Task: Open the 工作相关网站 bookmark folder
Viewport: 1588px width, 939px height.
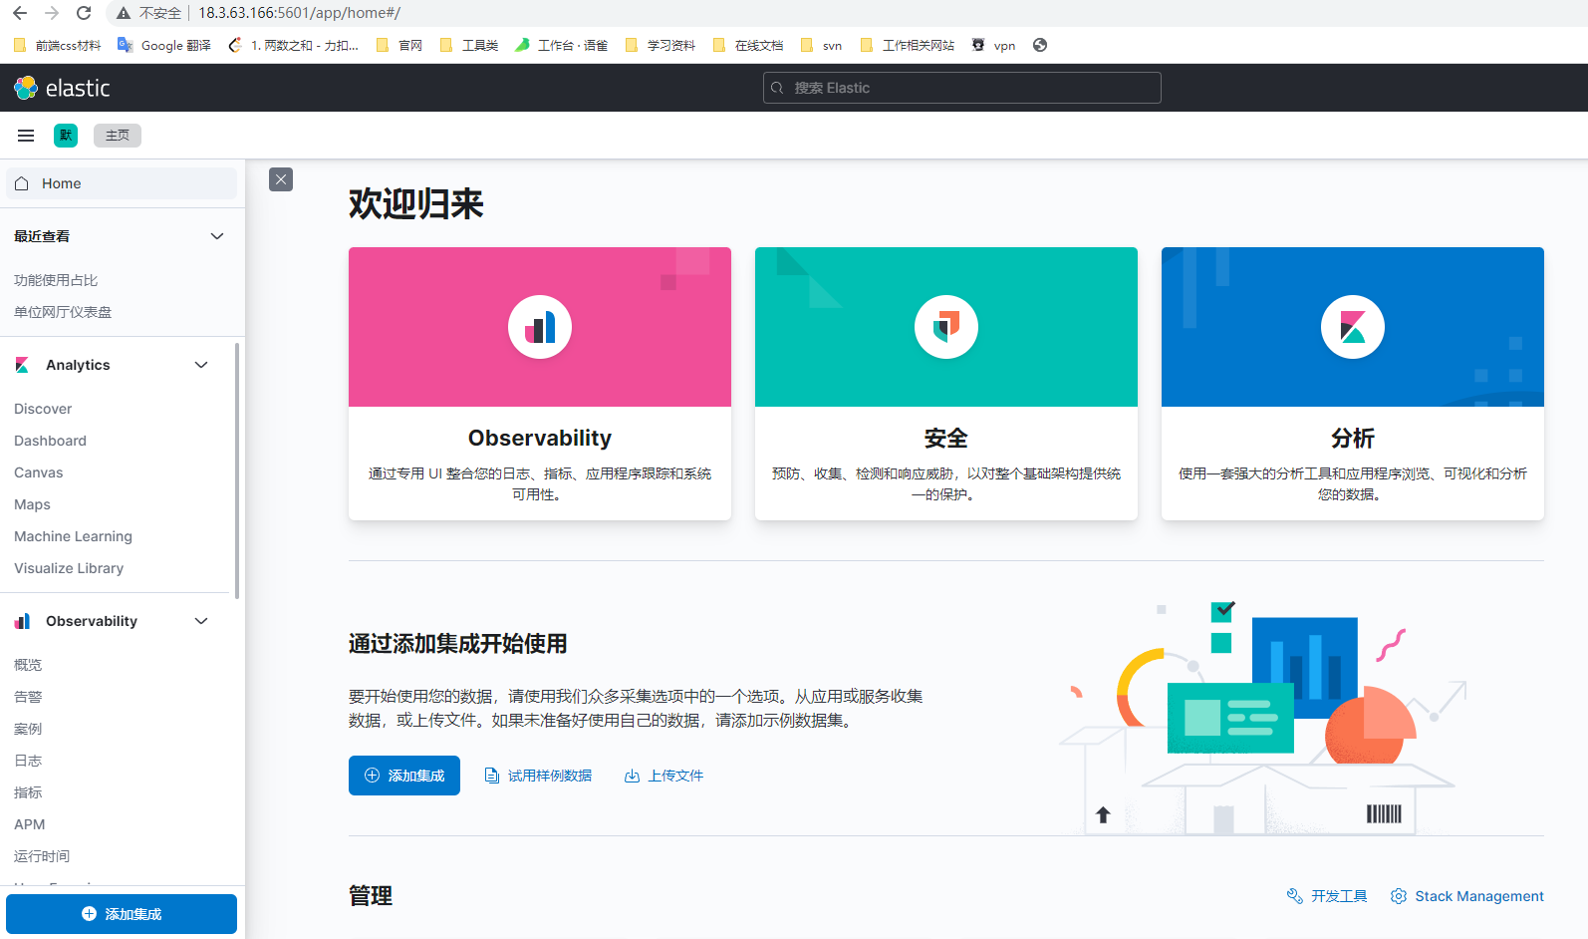Action: [907, 45]
